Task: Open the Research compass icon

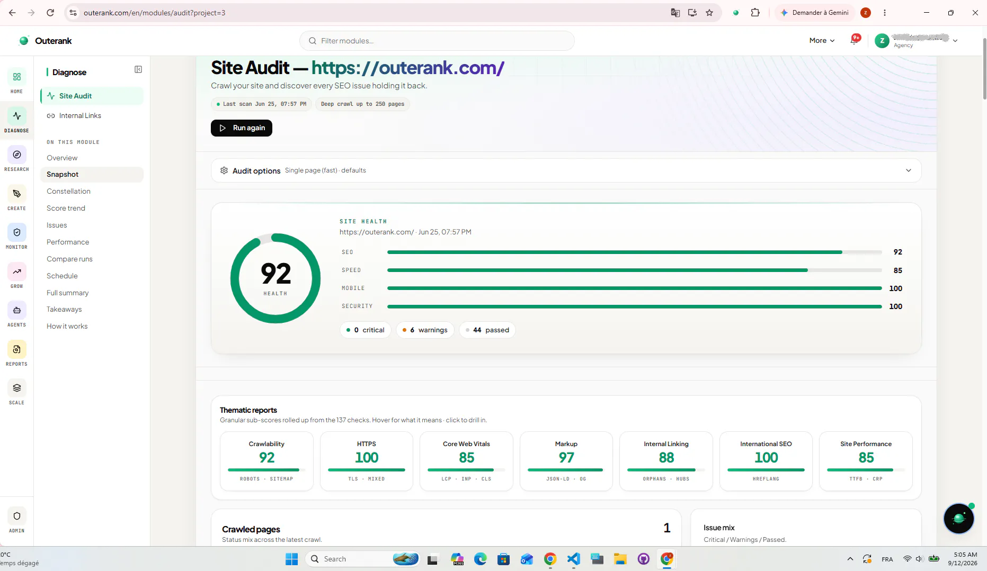Action: pos(16,155)
